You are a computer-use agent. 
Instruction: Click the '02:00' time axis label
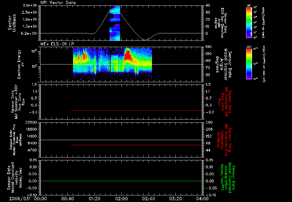pos(121,199)
